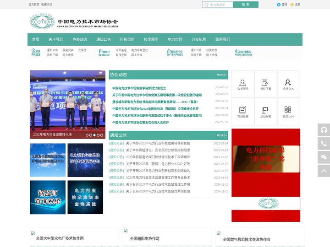Open news 中国电力技术市场协会承装修试分会成立
The image size is (330, 247).
coord(139,88)
